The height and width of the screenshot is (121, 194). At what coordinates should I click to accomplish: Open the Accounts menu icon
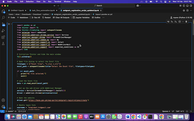(x=3, y=100)
